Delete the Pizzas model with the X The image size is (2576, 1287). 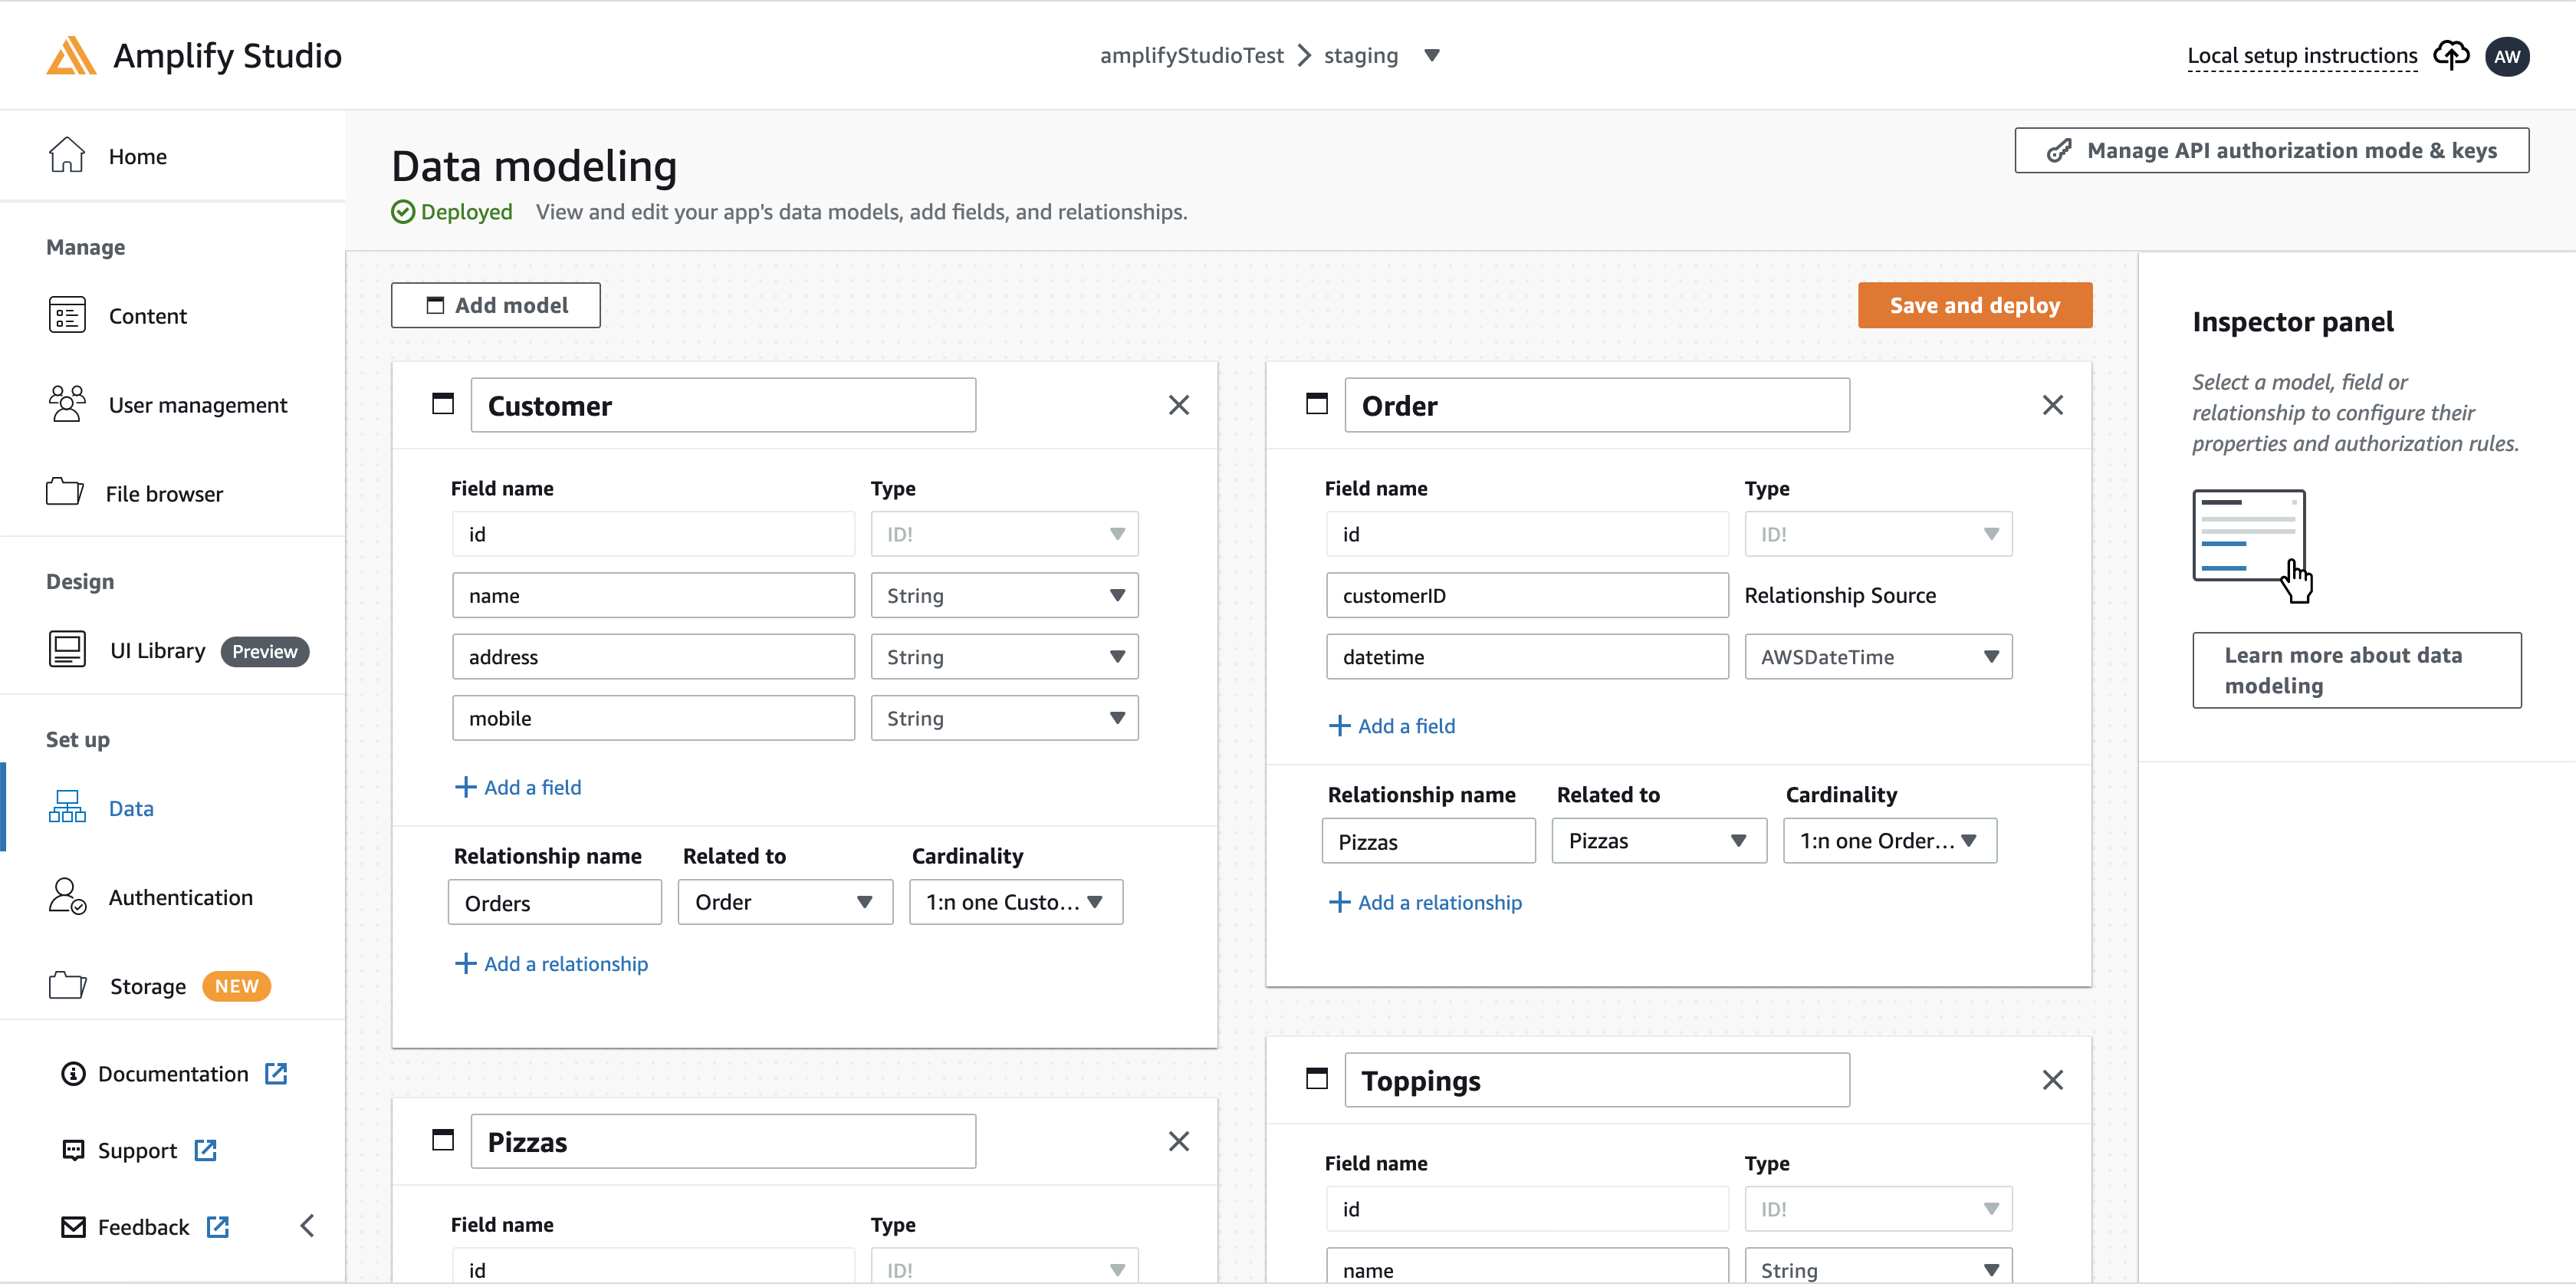1179,1141
